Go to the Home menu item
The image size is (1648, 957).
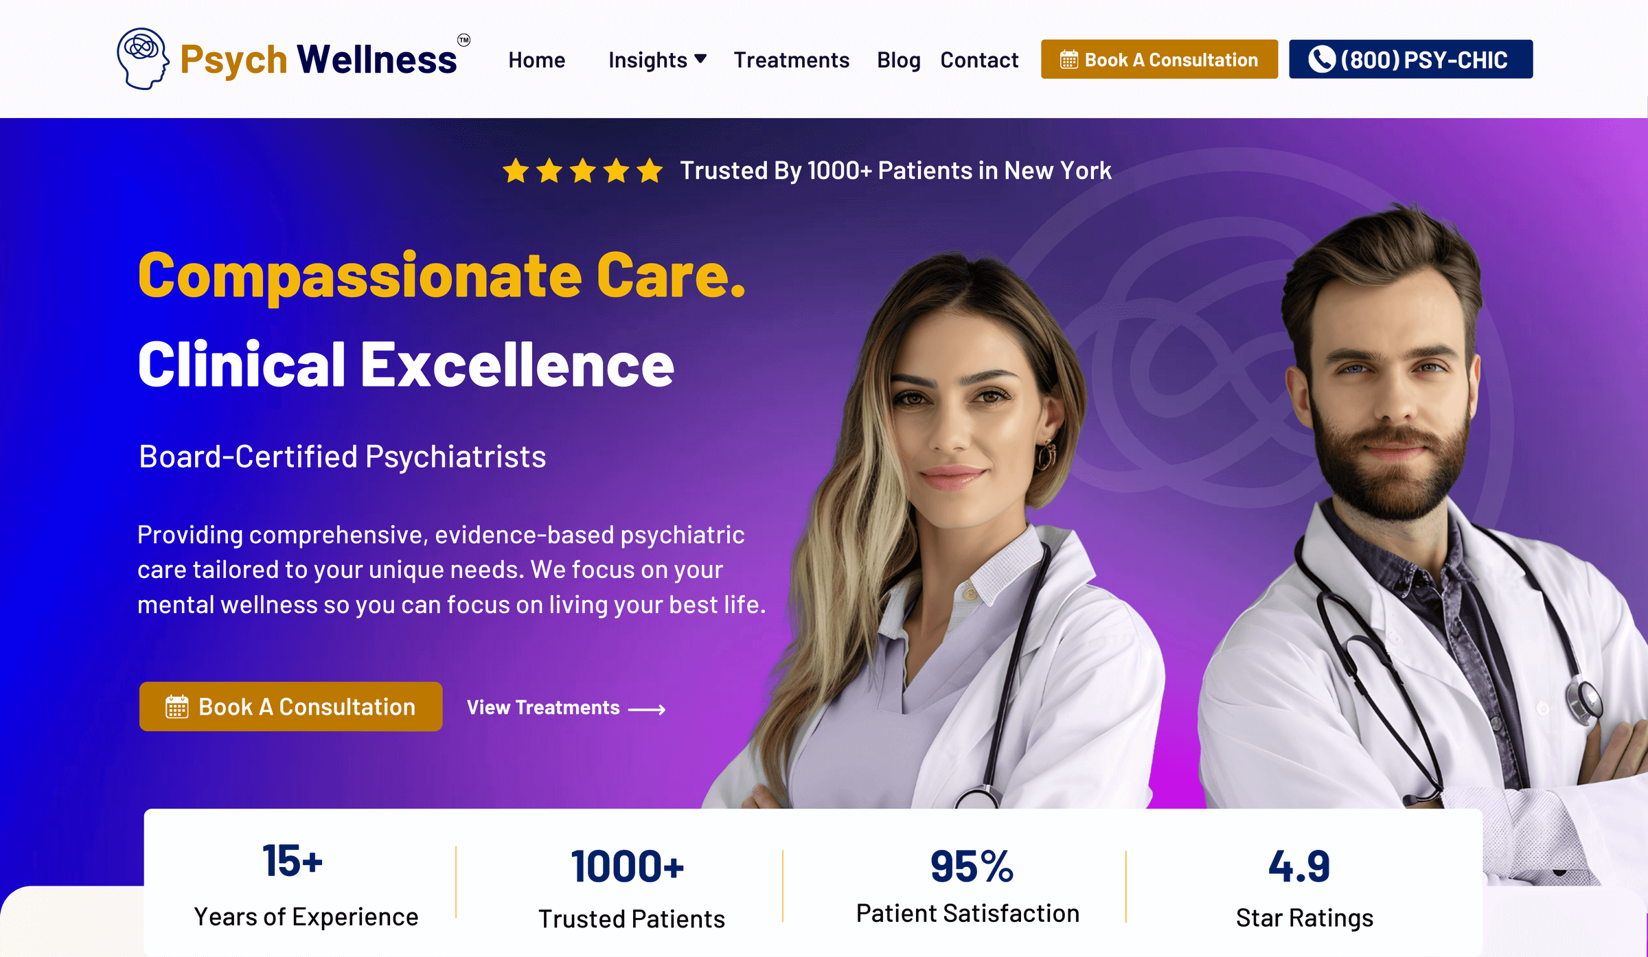(x=536, y=60)
